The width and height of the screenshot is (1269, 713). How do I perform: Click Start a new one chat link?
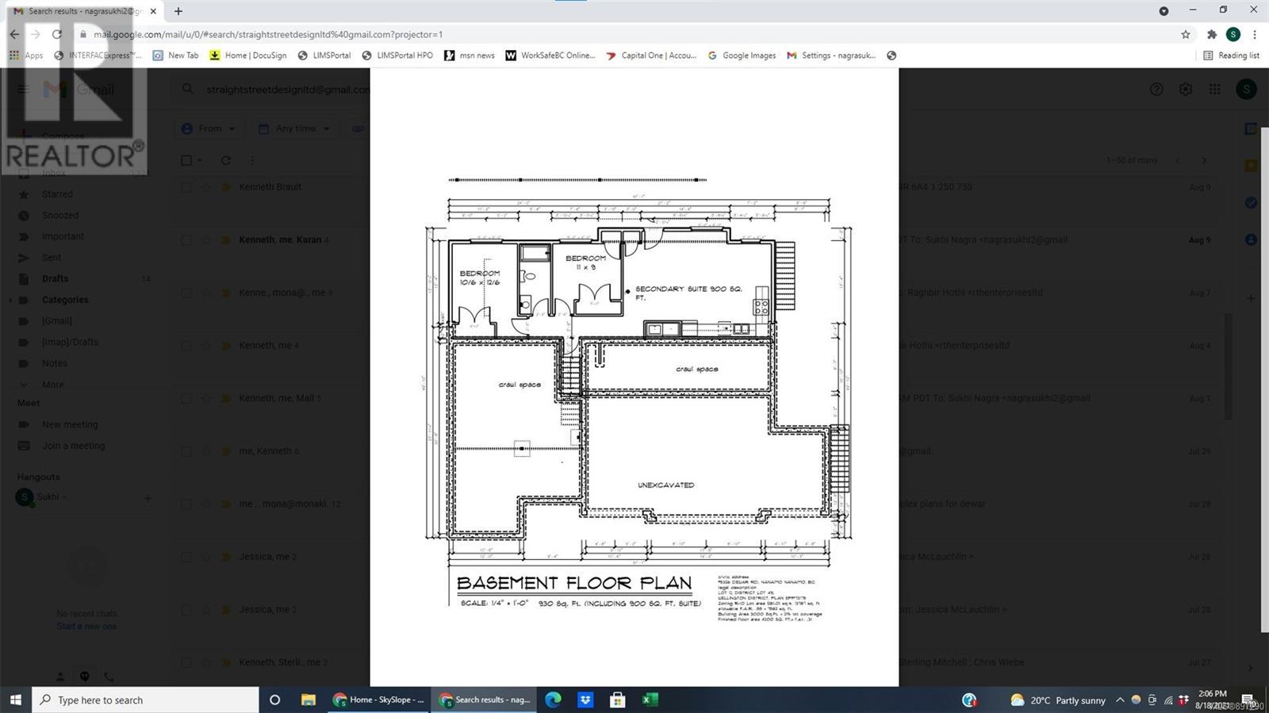click(86, 627)
